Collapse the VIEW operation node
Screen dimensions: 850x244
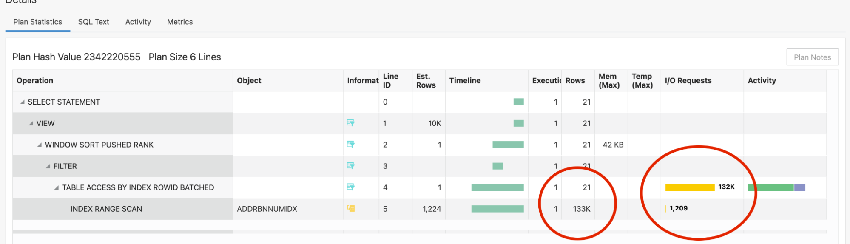pos(31,123)
